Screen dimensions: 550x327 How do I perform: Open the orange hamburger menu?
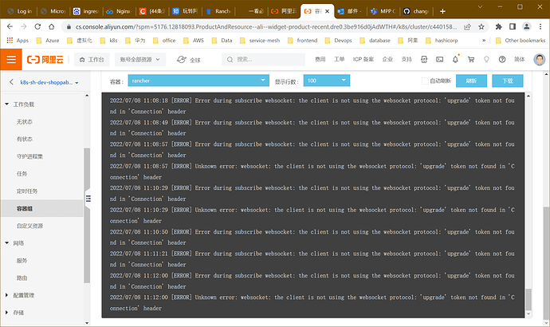click(x=11, y=59)
